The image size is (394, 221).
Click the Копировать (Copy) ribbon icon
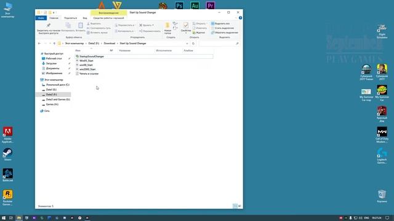[68, 27]
